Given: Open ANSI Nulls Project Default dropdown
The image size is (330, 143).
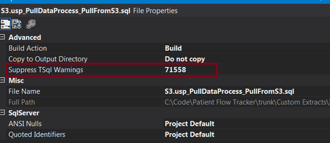Looking at the screenshot, I should pyautogui.click(x=247, y=123).
